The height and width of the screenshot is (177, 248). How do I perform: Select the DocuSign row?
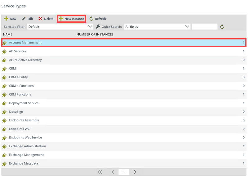pyautogui.click(x=124, y=112)
